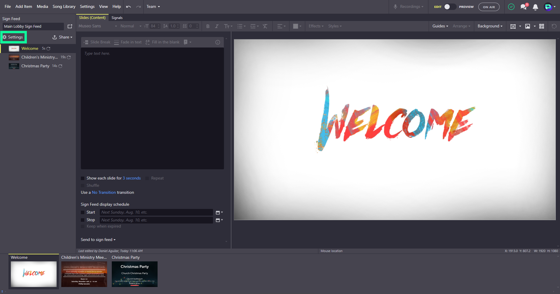This screenshot has width=560, height=294.
Task: Open the Guides dropdown
Action: pyautogui.click(x=440, y=26)
